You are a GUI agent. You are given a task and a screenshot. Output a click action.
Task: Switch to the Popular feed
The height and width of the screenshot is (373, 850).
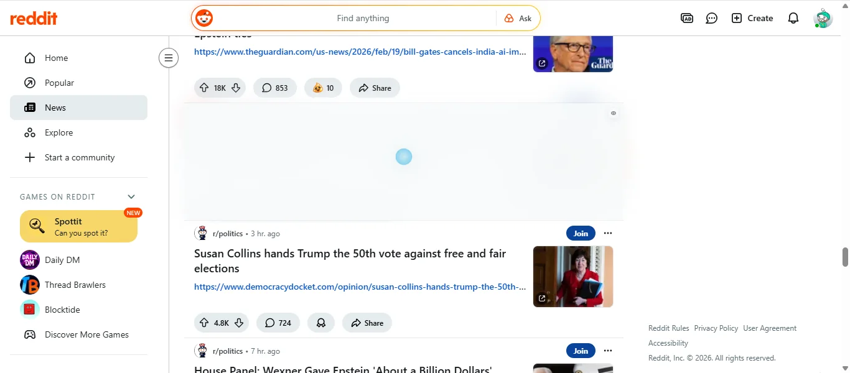[59, 83]
